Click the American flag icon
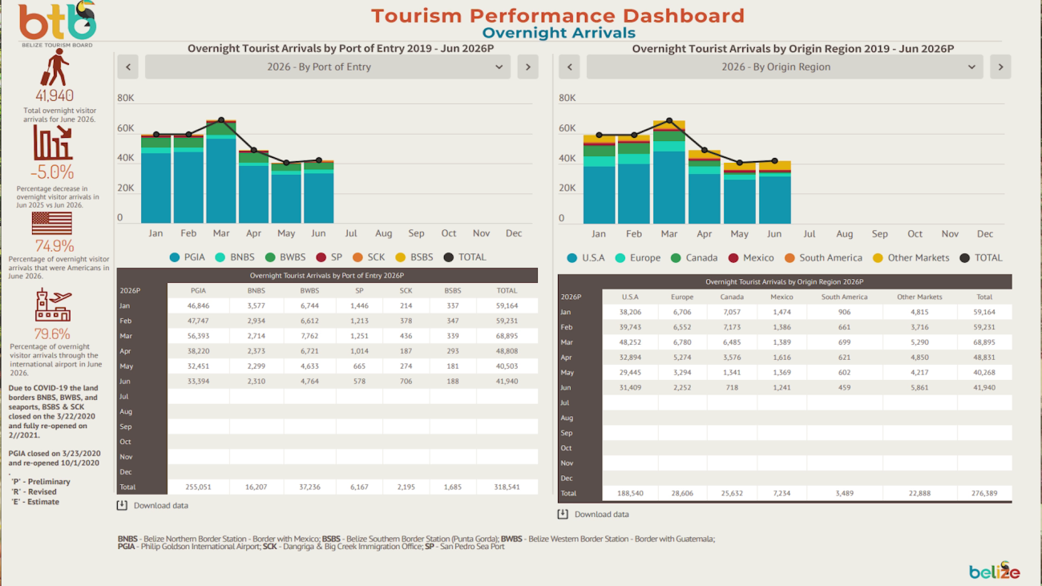Image resolution: width=1042 pixels, height=586 pixels. coord(52,223)
